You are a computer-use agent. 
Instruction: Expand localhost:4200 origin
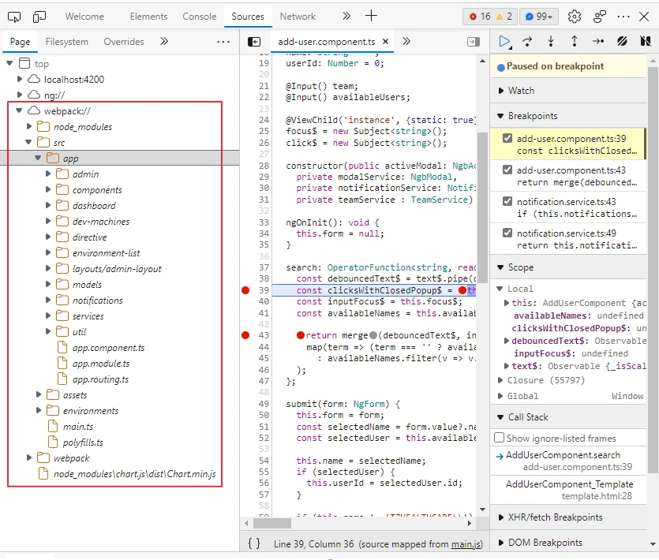coord(19,79)
